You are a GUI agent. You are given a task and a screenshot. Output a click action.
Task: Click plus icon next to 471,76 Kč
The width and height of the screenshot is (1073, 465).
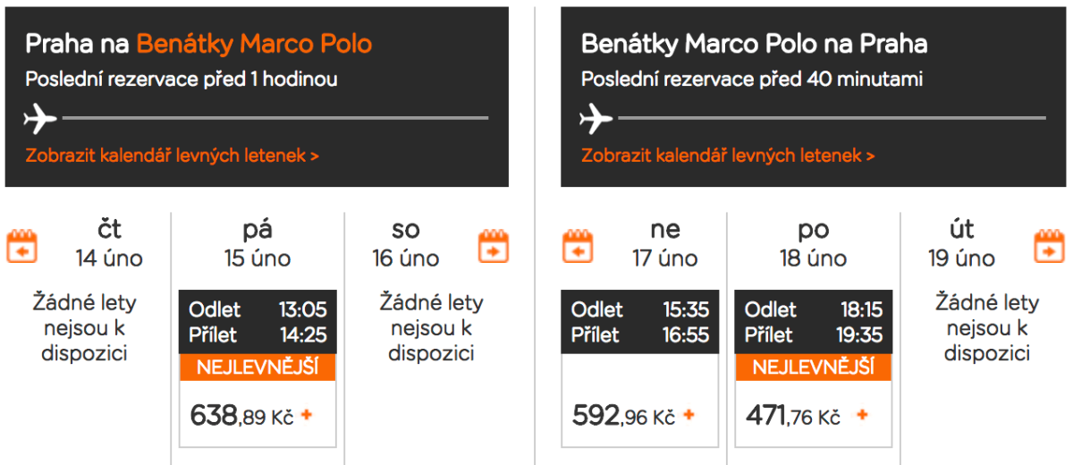tap(862, 415)
